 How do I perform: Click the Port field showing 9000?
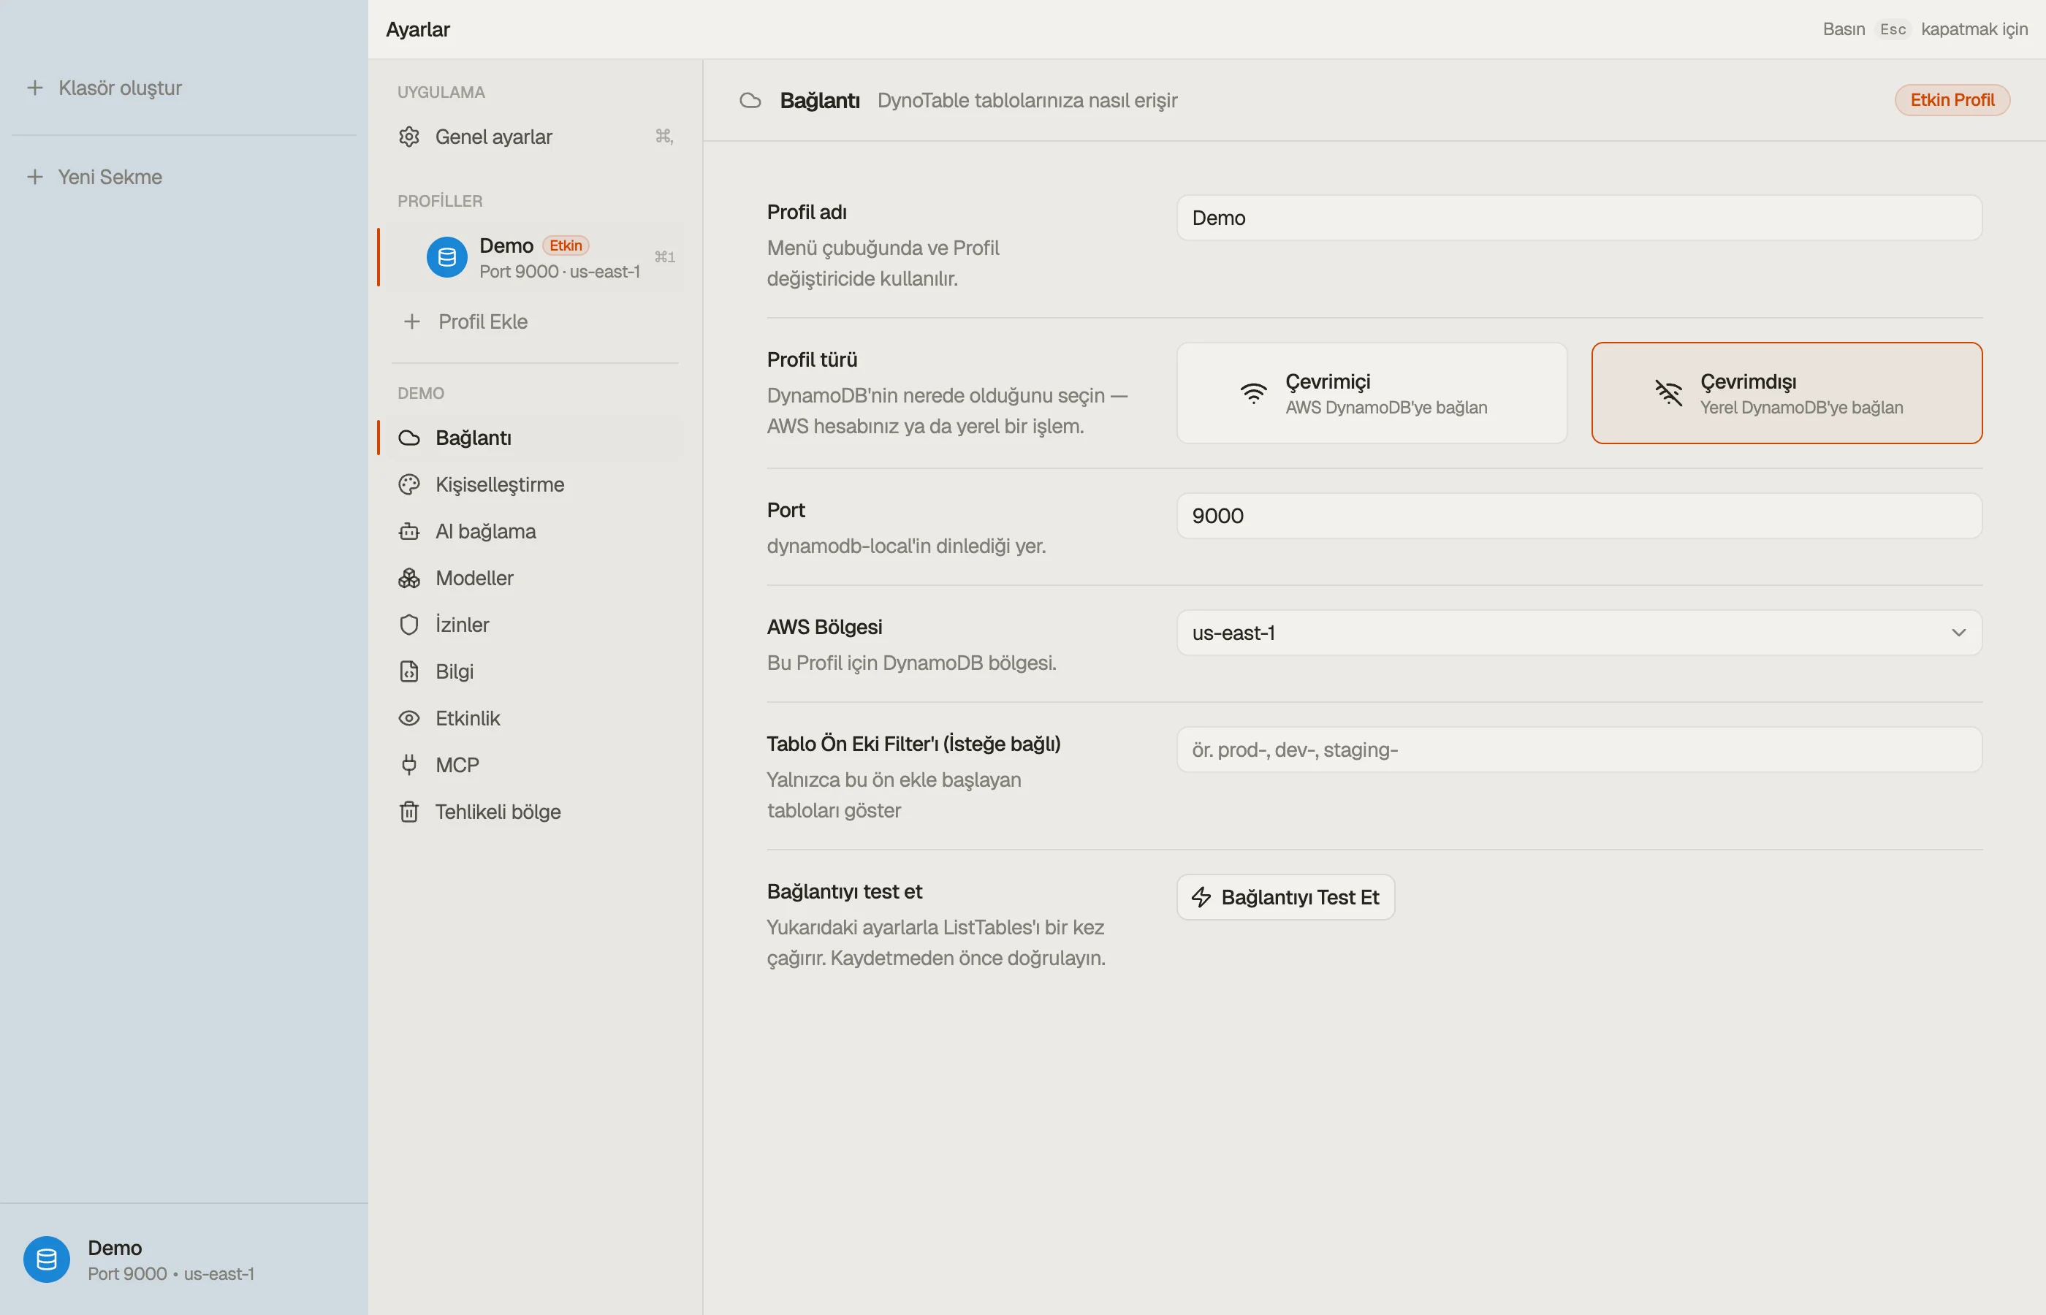[1579, 516]
